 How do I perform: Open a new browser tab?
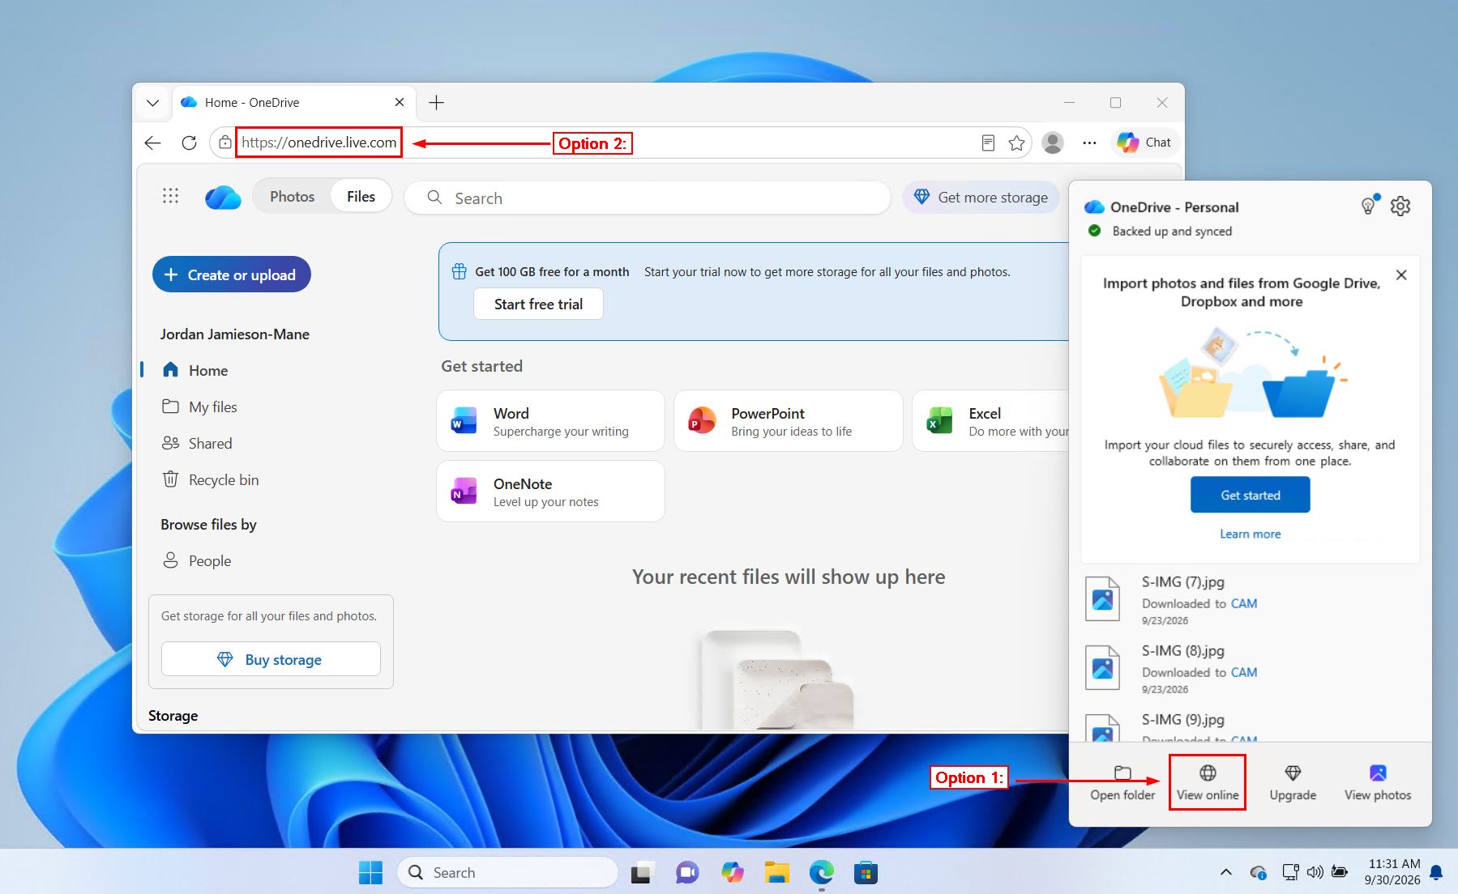pyautogui.click(x=436, y=103)
